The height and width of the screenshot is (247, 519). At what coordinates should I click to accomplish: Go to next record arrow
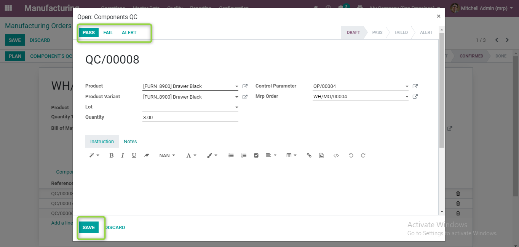point(507,40)
